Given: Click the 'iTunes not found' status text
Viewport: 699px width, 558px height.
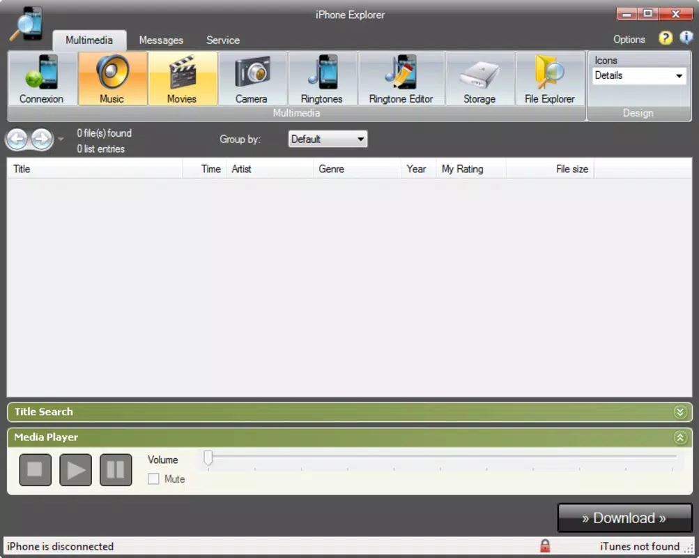Looking at the screenshot, I should pyautogui.click(x=639, y=546).
